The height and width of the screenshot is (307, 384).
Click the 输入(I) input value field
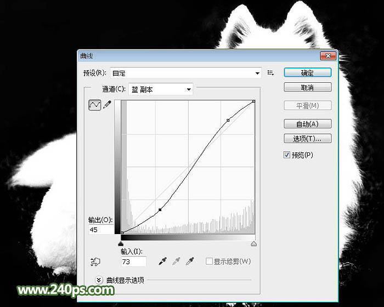click(134, 261)
